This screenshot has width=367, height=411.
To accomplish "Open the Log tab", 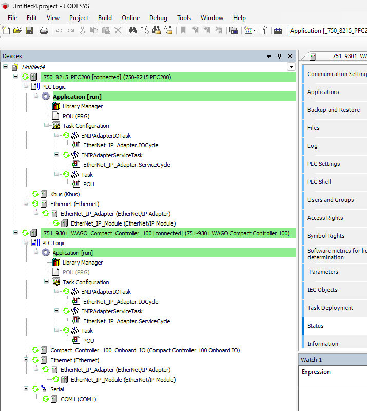I will (x=335, y=146).
